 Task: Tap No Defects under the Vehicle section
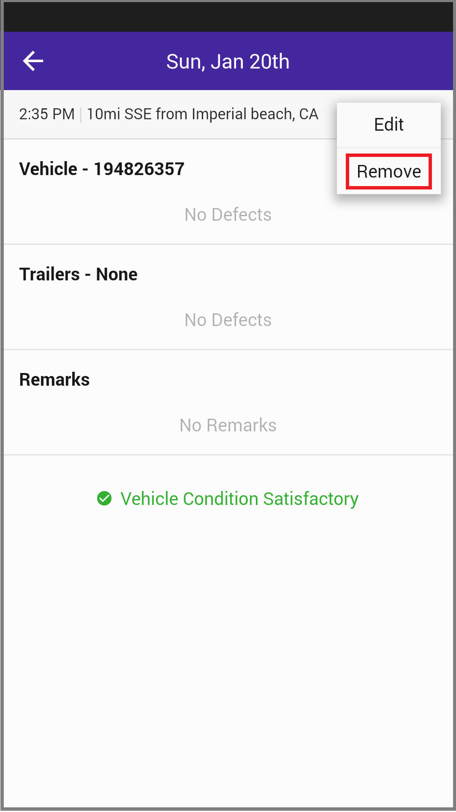tap(228, 215)
